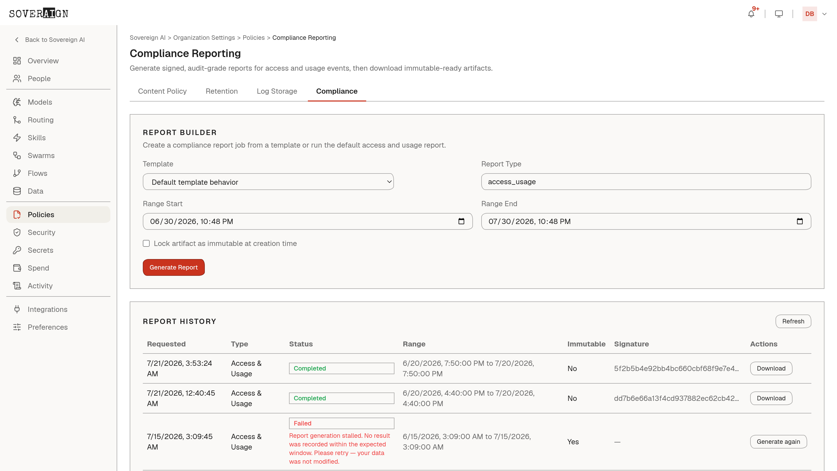Open Sovereign AI breadcrumb link
837x471 pixels.
coord(148,38)
